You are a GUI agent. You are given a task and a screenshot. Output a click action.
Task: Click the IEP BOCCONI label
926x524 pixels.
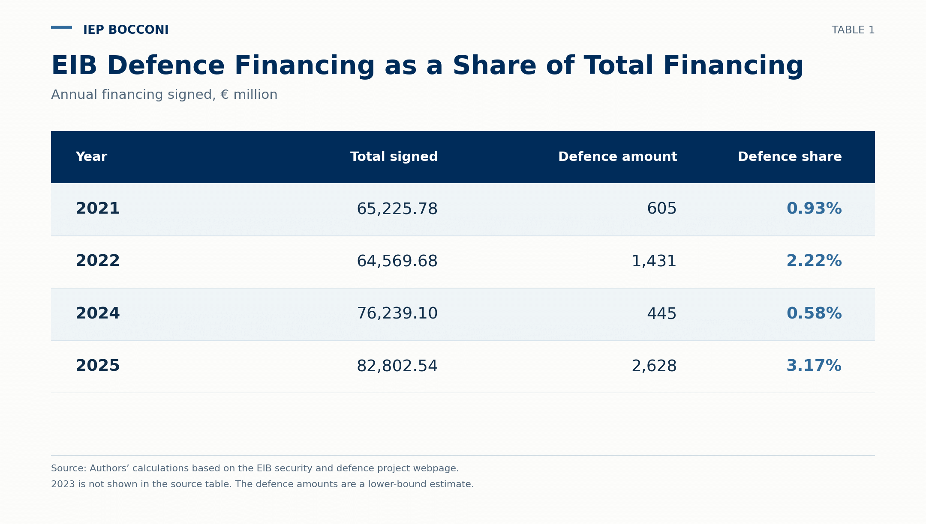click(x=126, y=30)
